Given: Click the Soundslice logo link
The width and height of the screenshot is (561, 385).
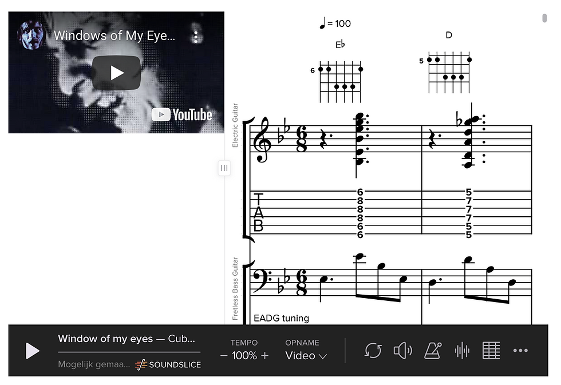Looking at the screenshot, I should [168, 364].
